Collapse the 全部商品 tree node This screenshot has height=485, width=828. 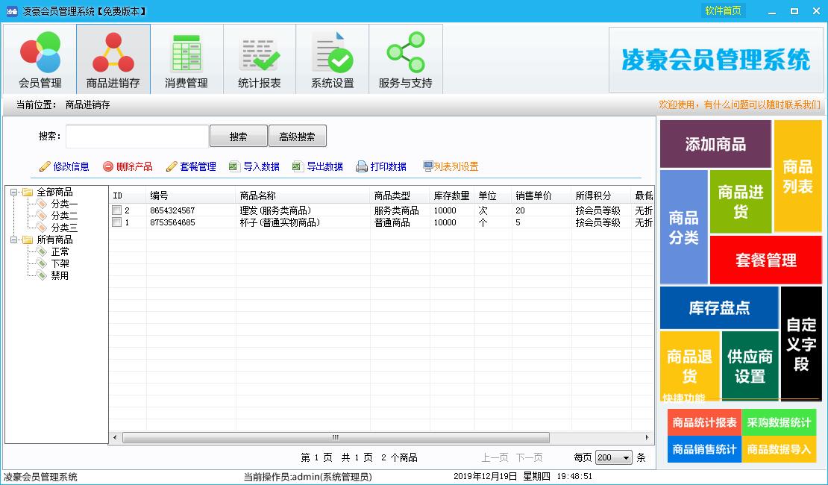(13, 193)
